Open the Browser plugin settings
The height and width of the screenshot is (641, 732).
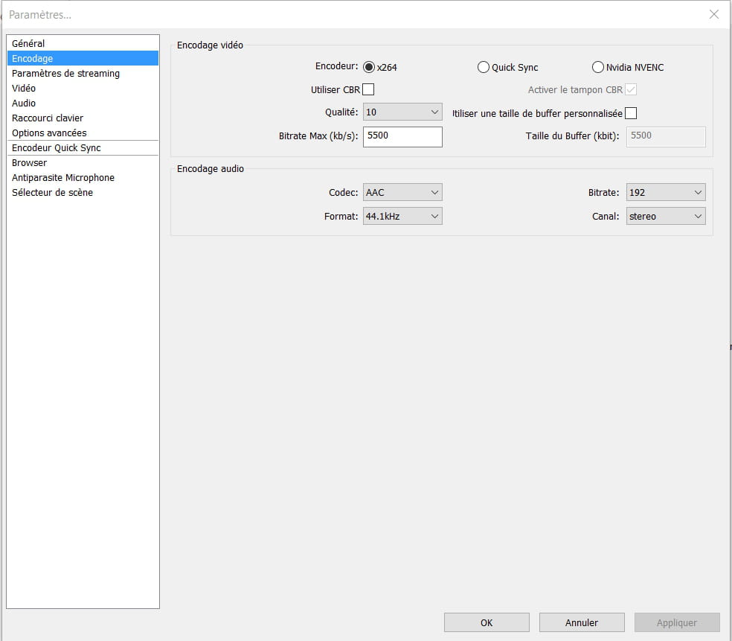(83, 163)
